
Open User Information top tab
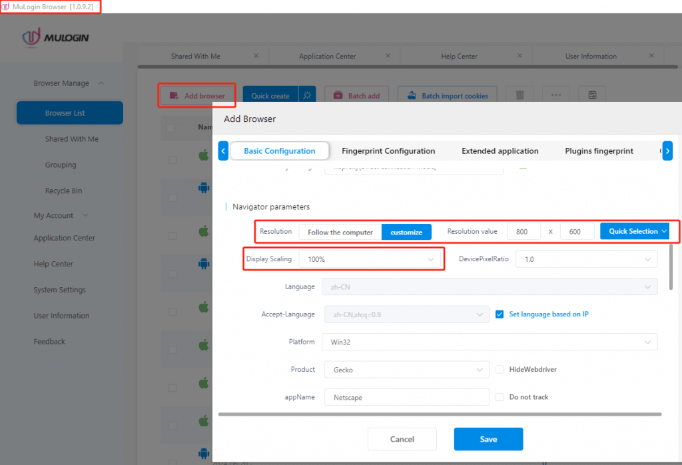click(x=591, y=56)
